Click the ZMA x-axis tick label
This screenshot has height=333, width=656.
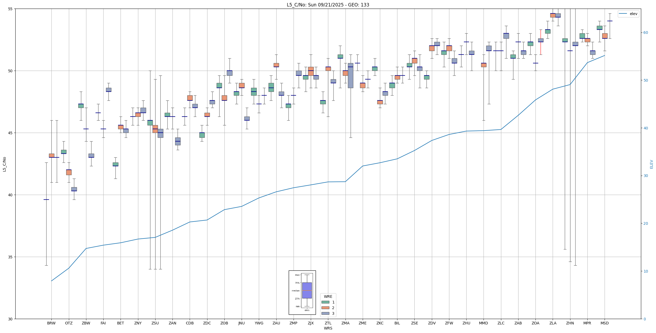coord(345,323)
